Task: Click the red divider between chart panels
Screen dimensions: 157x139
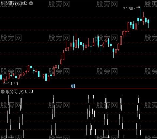Action: tap(78, 89)
